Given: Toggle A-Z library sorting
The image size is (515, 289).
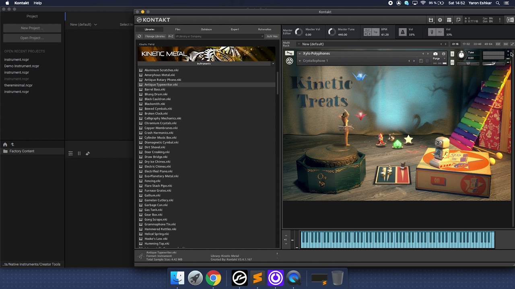Looking at the screenshot, I should [171, 36].
